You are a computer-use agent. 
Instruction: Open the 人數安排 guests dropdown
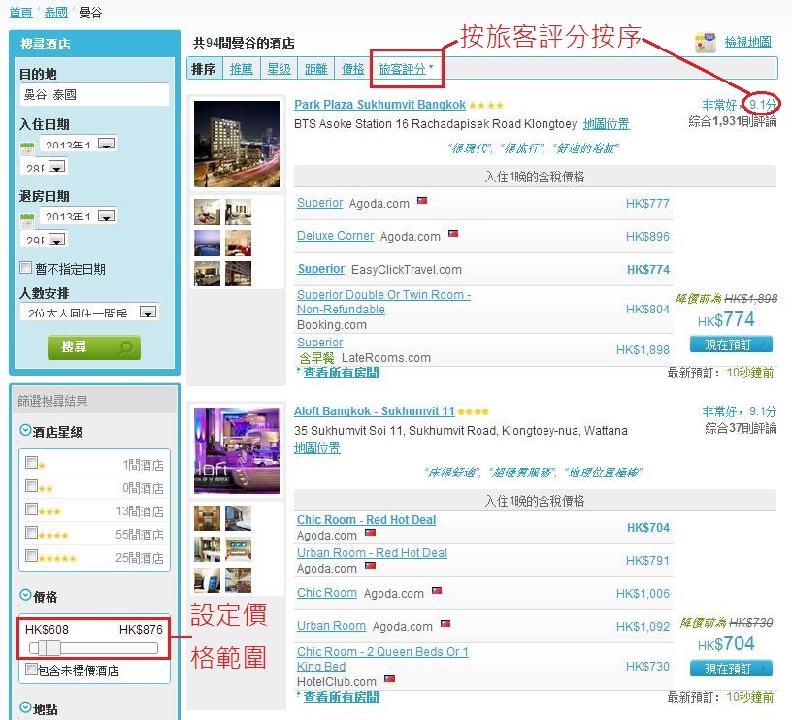coord(90,311)
